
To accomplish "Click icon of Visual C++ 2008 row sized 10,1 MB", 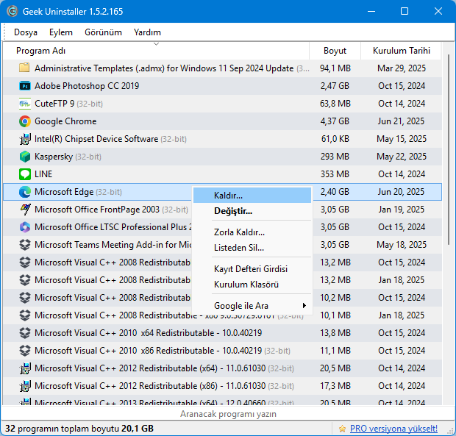I will pos(25,315).
